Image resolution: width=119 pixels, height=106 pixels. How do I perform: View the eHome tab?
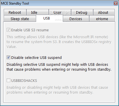tap(102, 19)
